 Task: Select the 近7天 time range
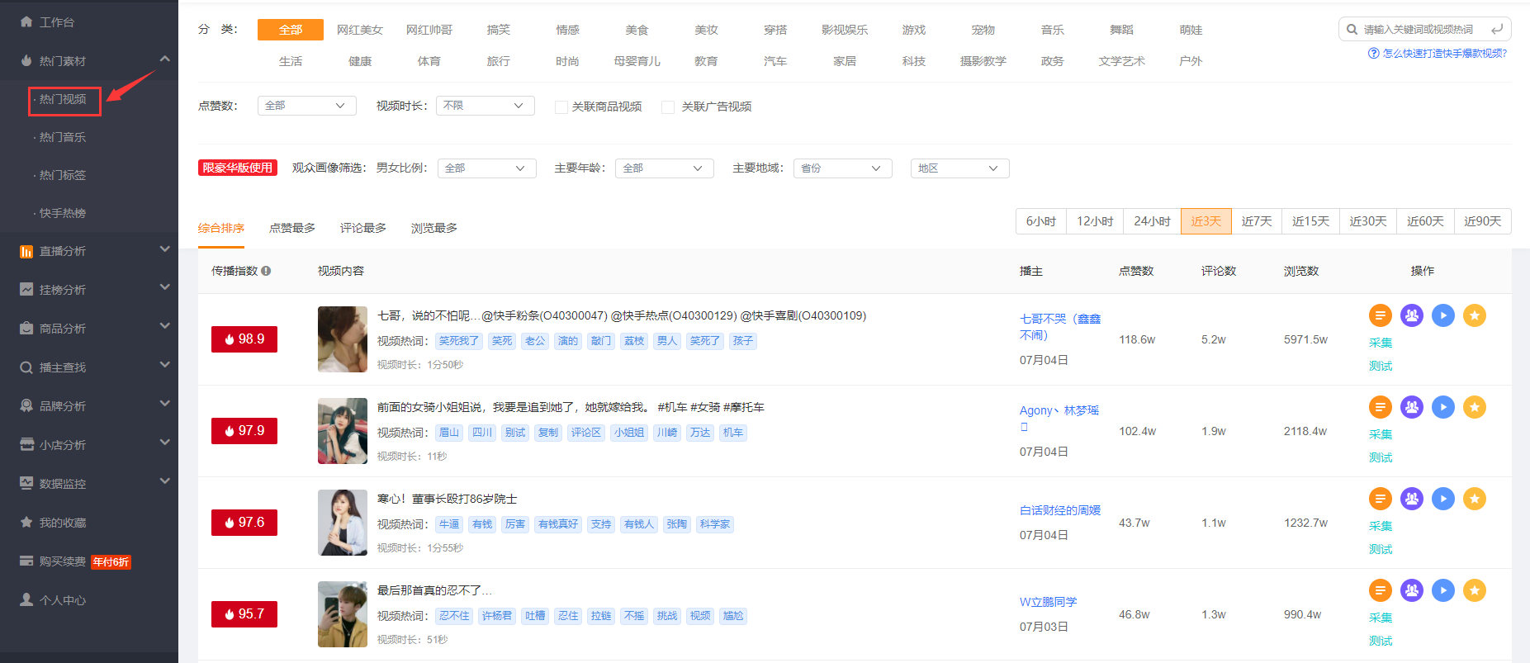click(x=1257, y=221)
